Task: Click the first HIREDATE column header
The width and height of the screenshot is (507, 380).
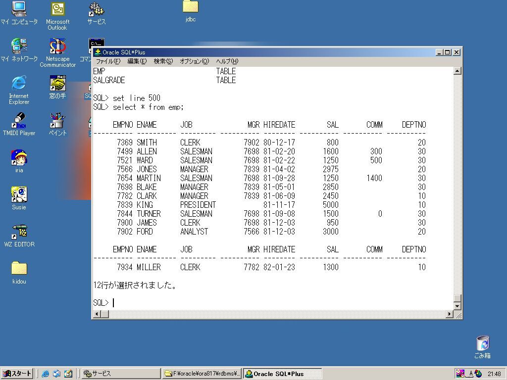Action: 279,125
